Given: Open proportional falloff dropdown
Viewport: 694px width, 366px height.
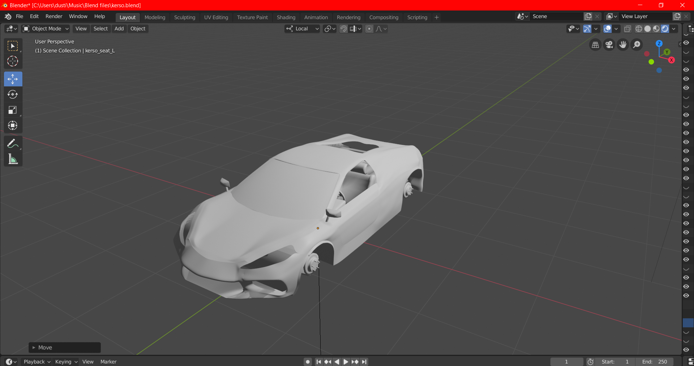Looking at the screenshot, I should (x=381, y=29).
